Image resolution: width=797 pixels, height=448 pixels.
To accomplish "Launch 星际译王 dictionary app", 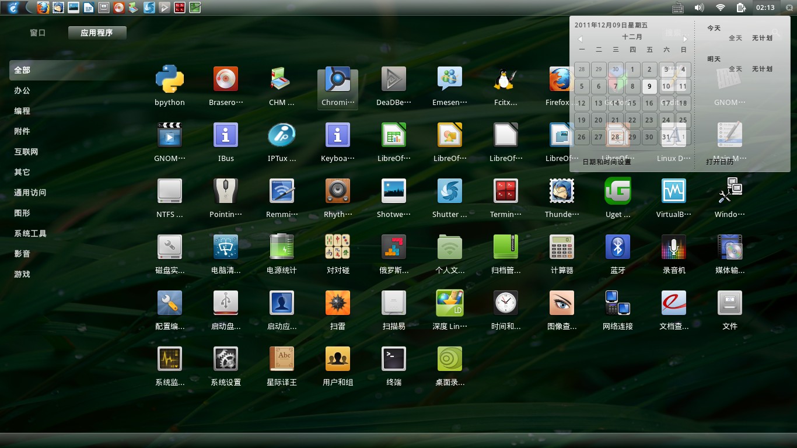I will tap(282, 359).
